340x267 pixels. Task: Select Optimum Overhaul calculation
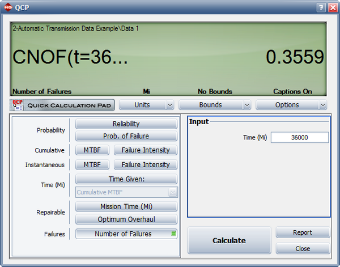click(126, 219)
